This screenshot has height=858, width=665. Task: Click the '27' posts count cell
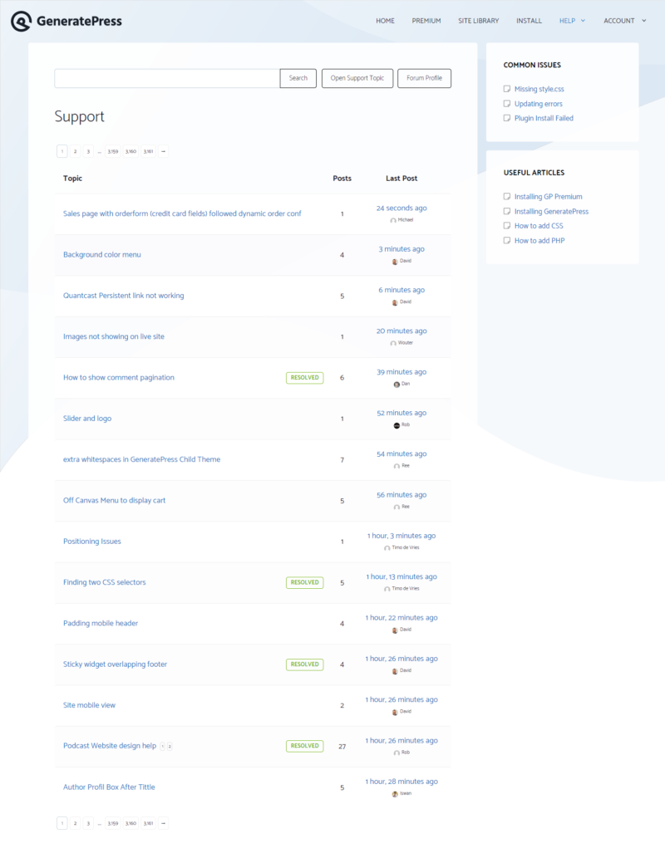pos(342,747)
